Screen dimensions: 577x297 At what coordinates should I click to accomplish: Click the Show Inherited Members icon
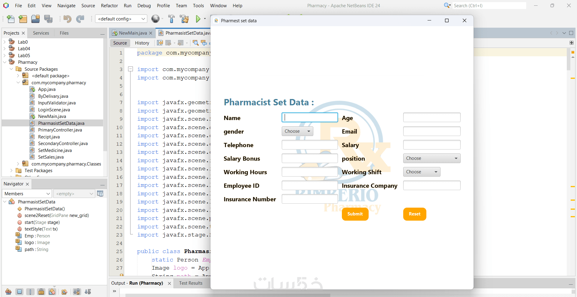coord(8,292)
